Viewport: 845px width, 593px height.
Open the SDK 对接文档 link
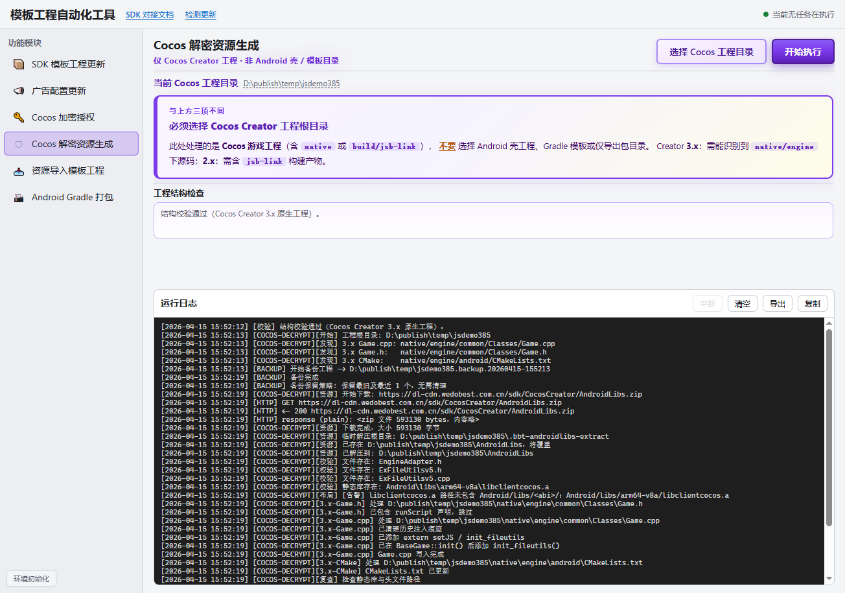coord(150,15)
